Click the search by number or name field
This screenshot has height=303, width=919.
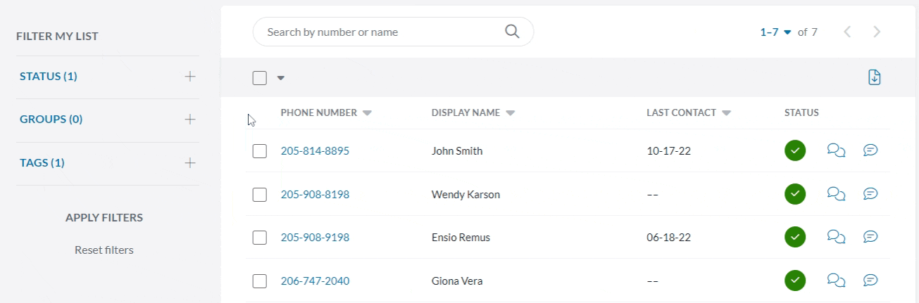tap(380, 32)
